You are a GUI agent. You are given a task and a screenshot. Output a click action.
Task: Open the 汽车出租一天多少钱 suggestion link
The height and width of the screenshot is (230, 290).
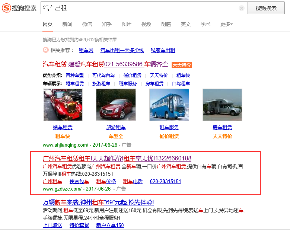point(122,50)
